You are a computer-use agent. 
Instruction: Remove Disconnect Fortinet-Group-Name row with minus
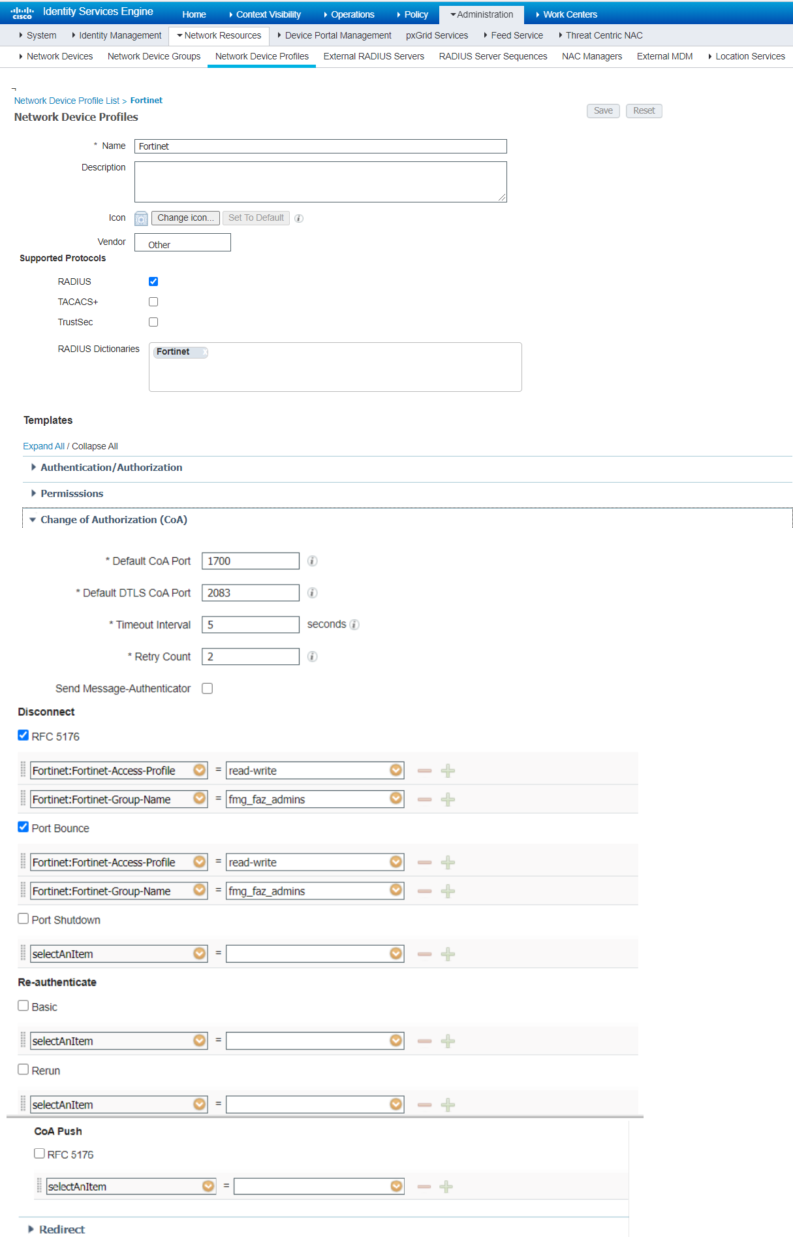(425, 799)
